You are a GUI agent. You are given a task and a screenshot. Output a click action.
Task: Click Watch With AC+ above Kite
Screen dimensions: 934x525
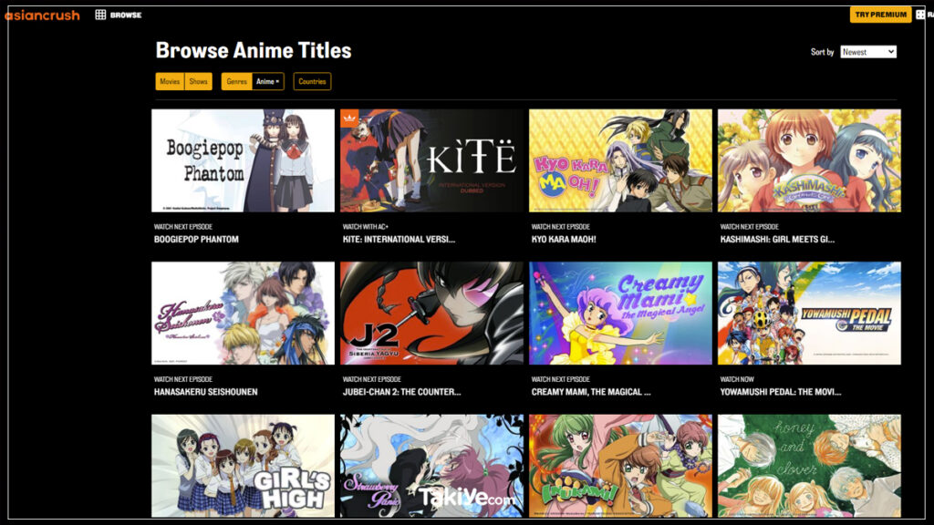click(x=365, y=227)
